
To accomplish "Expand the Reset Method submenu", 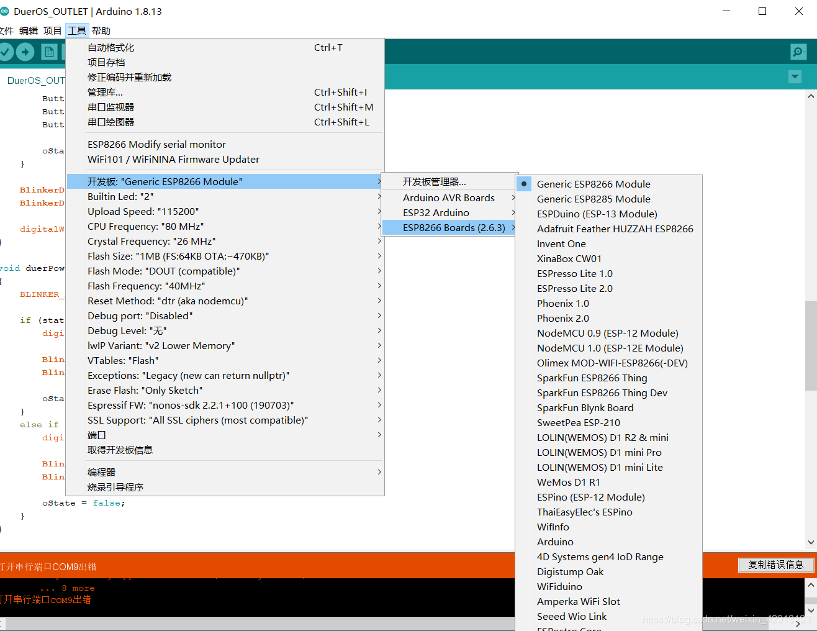I will 225,301.
